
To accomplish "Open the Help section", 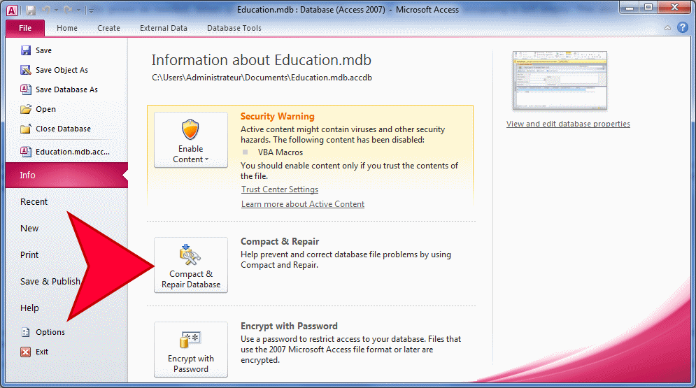I will [x=29, y=308].
